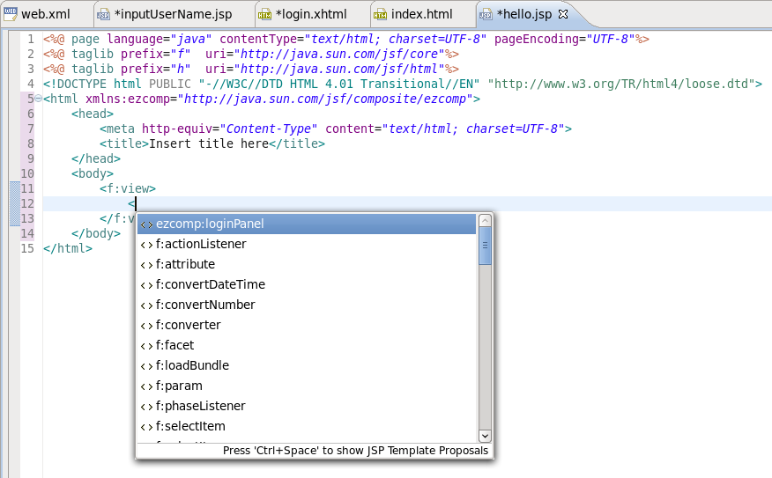Click line number 15 in the gutter
The image size is (772, 478).
(27, 248)
